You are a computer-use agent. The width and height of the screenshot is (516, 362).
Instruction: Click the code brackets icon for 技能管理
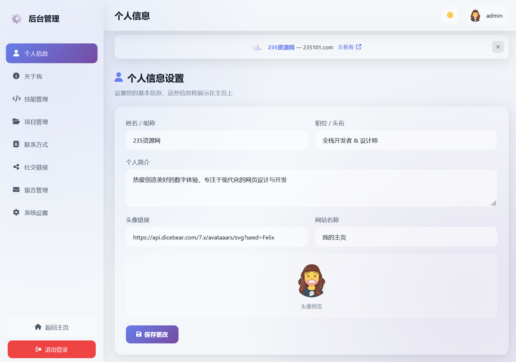pos(16,99)
